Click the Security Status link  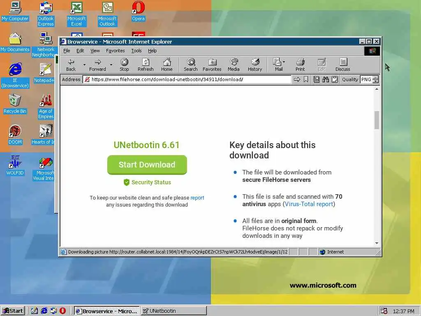[x=148, y=182]
